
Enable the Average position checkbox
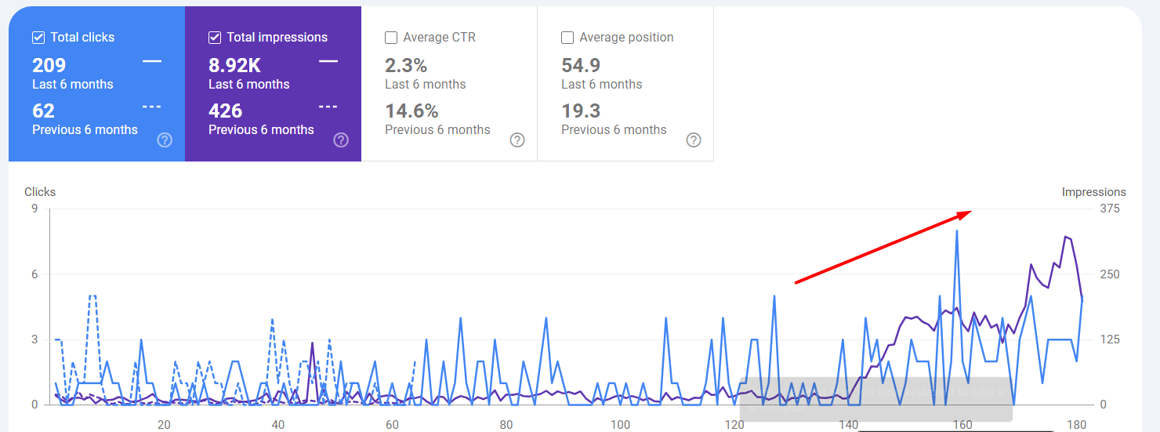pyautogui.click(x=567, y=38)
